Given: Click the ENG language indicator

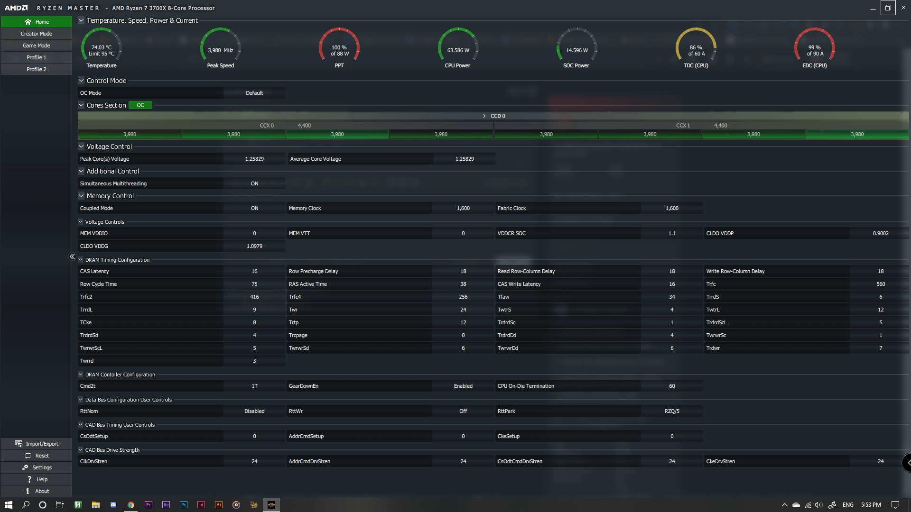Looking at the screenshot, I should [x=848, y=505].
